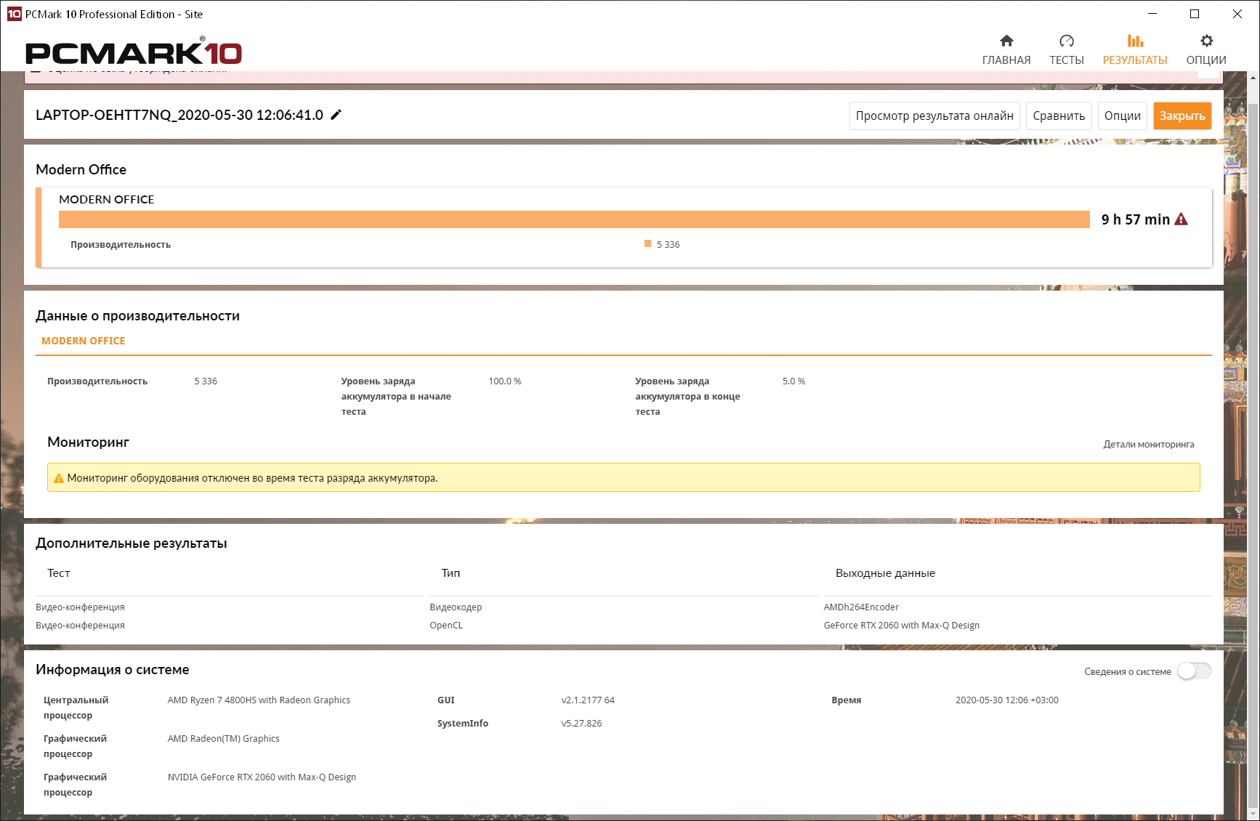Maximize the PCMark 10 window
The height and width of the screenshot is (821, 1260).
[x=1195, y=14]
